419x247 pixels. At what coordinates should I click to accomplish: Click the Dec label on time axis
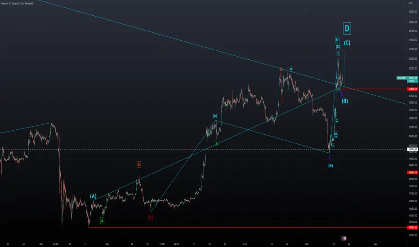pyautogui.click(x=107, y=244)
